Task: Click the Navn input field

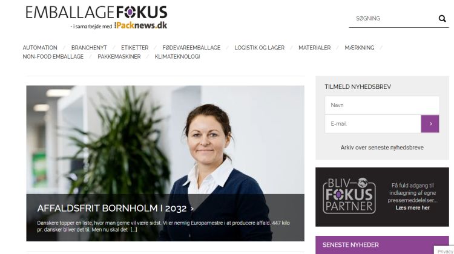Action: coord(382,105)
